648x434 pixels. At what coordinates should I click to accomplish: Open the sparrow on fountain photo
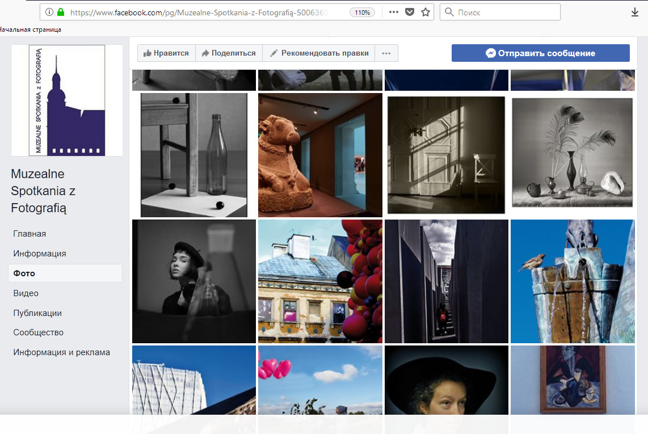(572, 281)
